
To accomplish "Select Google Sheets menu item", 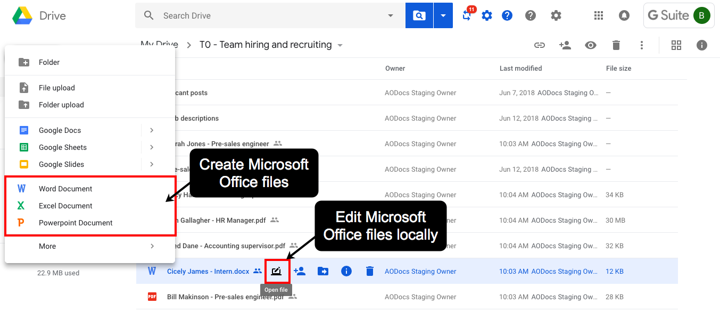I will coord(90,147).
